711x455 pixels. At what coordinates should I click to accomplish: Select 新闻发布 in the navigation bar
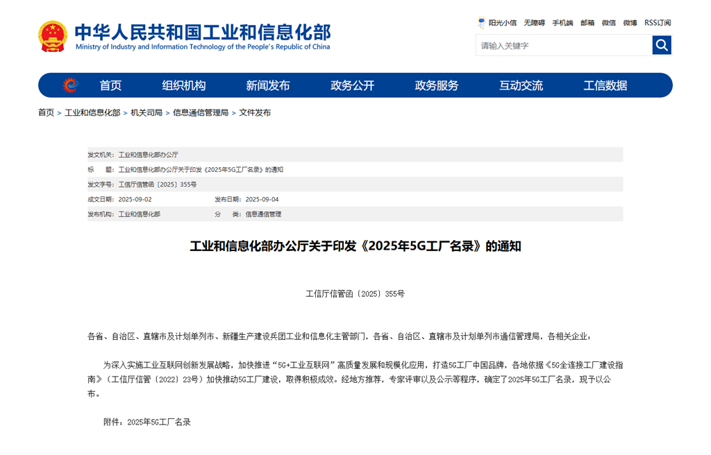pos(268,85)
